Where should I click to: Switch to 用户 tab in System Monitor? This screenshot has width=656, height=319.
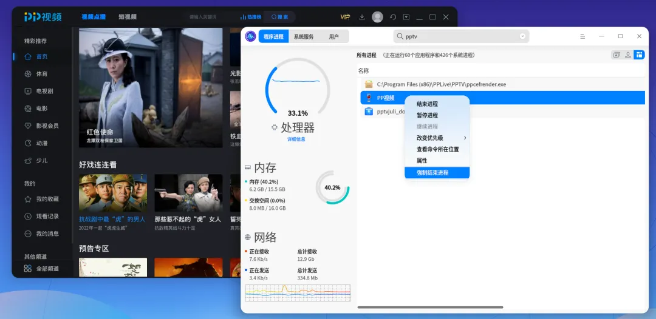(x=334, y=36)
